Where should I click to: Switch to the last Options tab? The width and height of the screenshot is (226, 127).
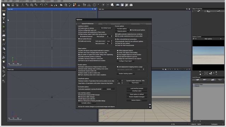click(143, 24)
